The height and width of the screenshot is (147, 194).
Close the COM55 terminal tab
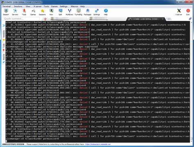tap(162, 19)
